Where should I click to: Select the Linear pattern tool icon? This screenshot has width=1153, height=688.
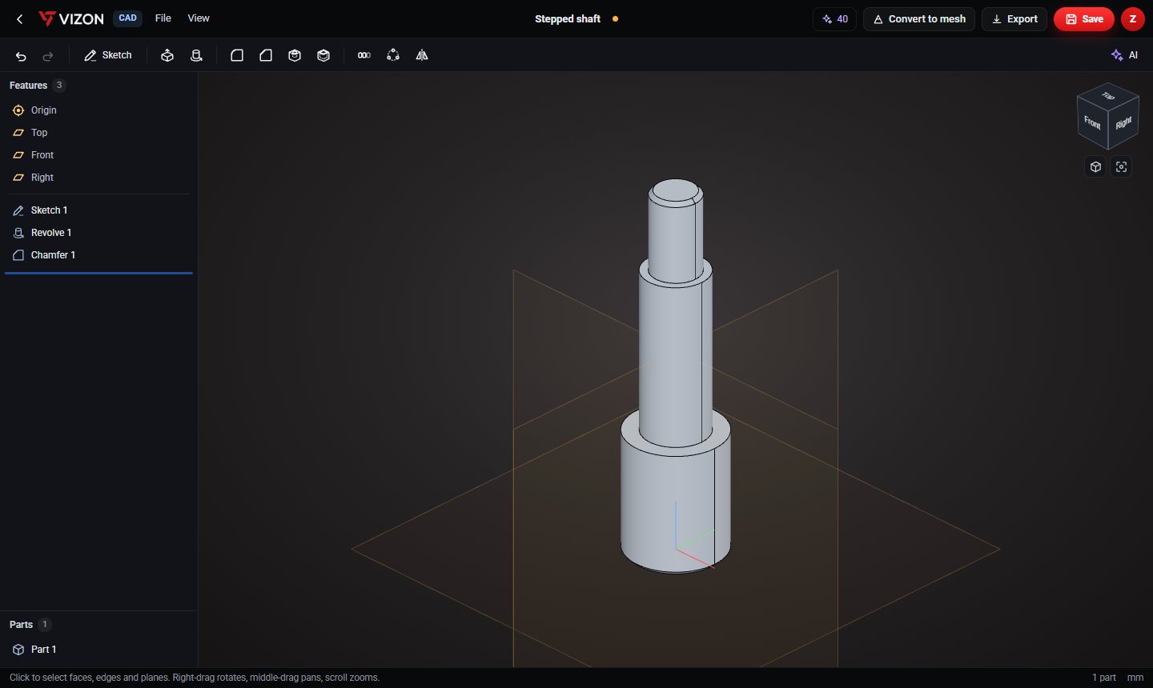pos(364,55)
